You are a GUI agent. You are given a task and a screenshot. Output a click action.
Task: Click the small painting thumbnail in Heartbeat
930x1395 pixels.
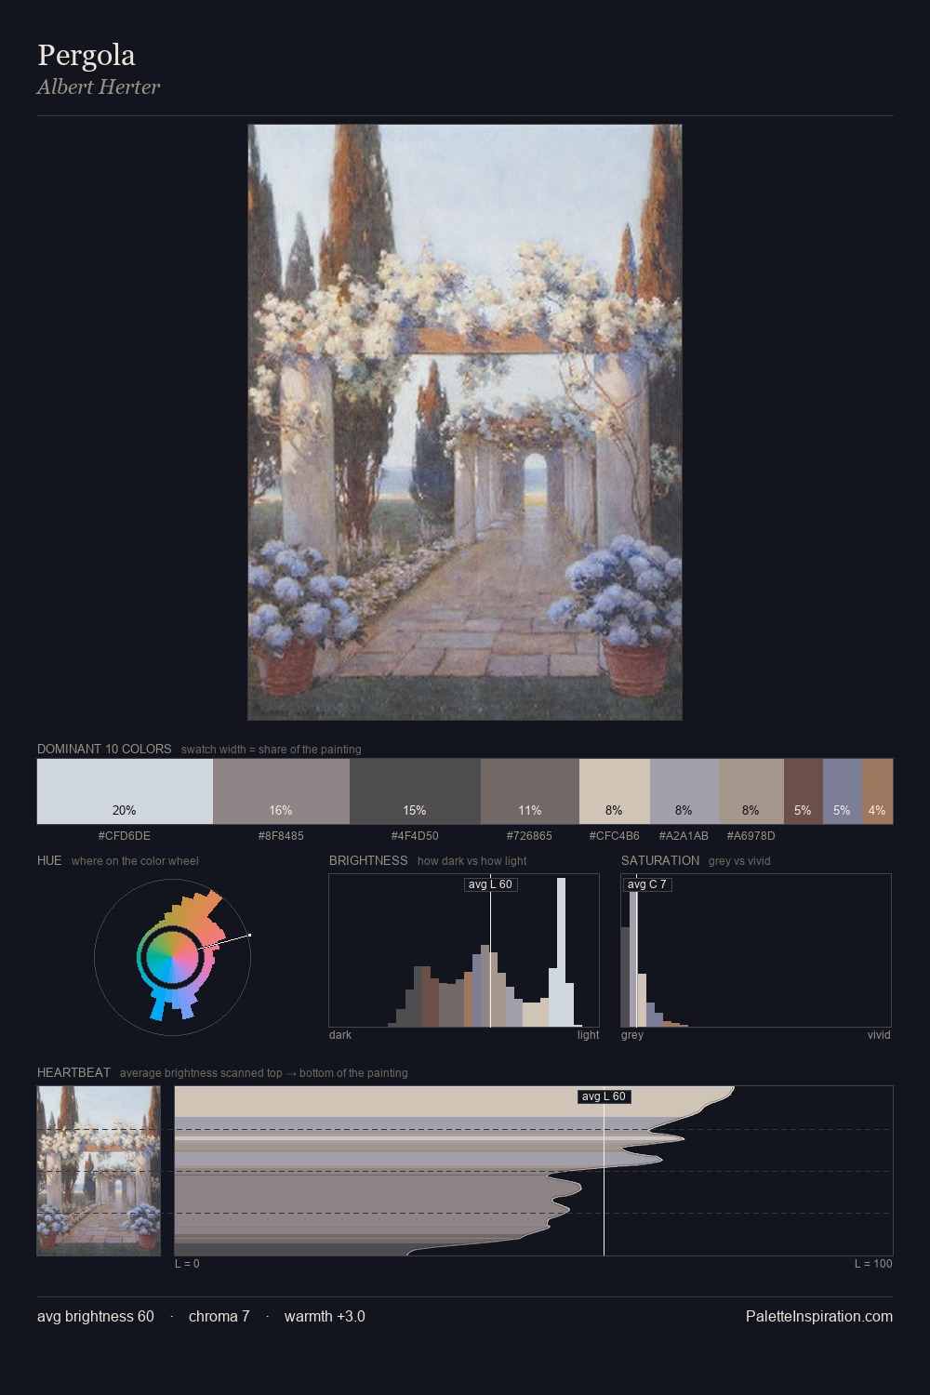click(x=99, y=1171)
